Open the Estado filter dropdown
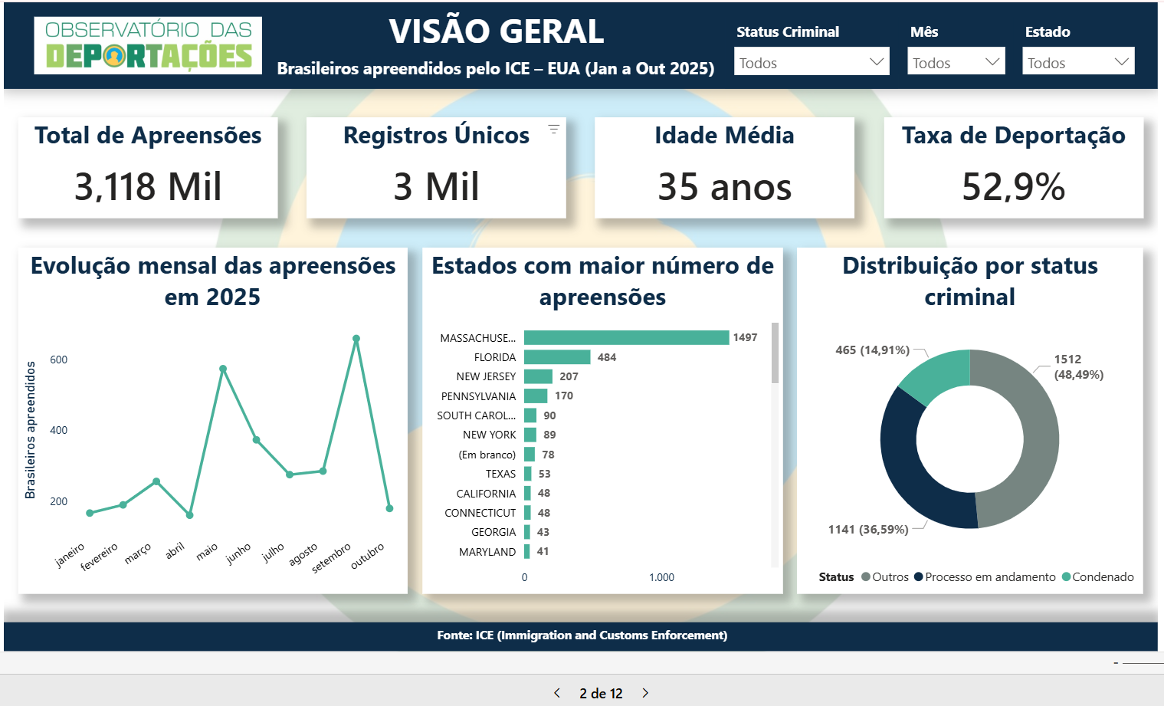The height and width of the screenshot is (706, 1164). click(x=1077, y=62)
